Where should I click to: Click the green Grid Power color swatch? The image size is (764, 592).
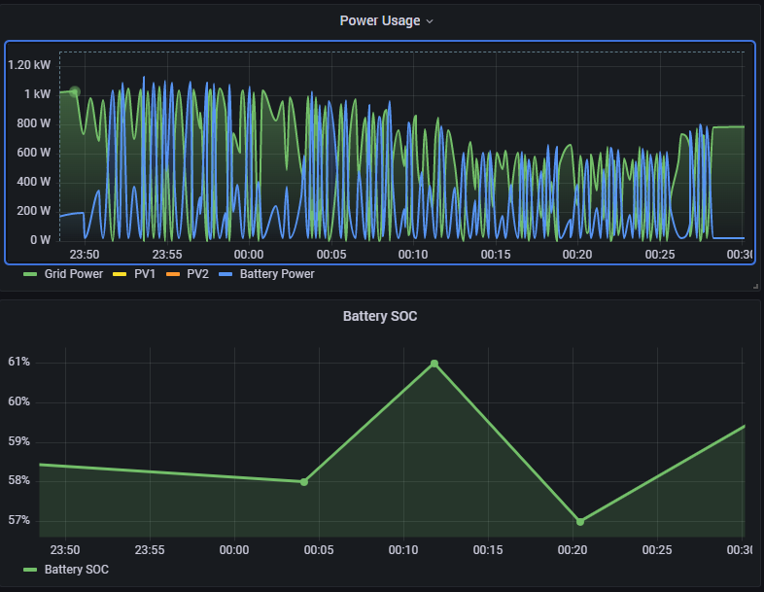(30, 274)
